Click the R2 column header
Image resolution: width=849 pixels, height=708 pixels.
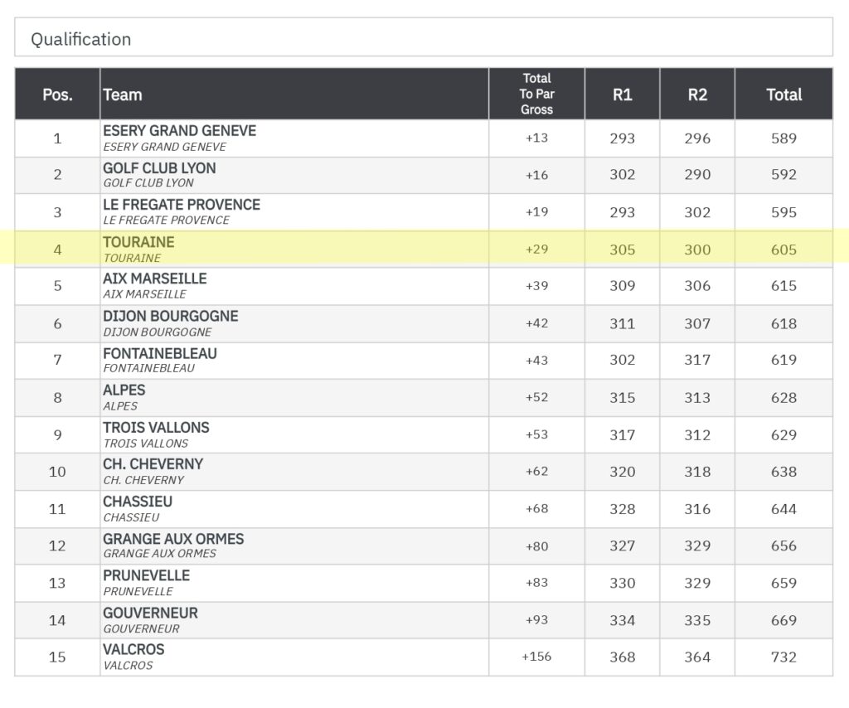coord(697,95)
